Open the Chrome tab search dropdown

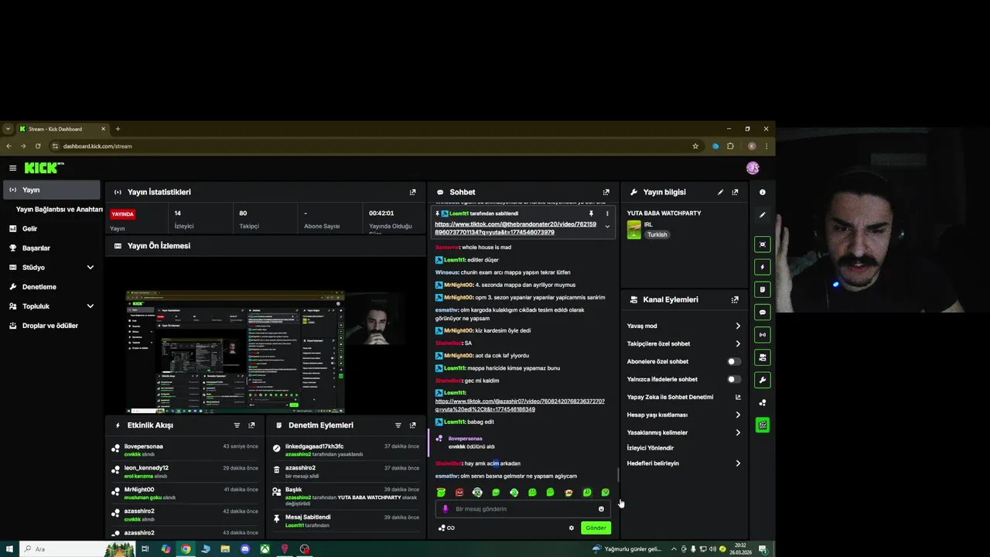pos(8,129)
